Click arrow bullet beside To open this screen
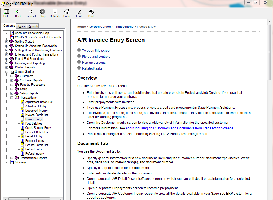 79,50
